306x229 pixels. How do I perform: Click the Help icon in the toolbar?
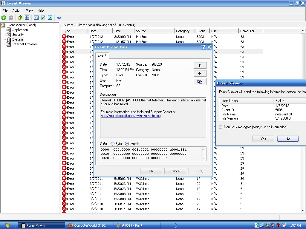[59, 18]
